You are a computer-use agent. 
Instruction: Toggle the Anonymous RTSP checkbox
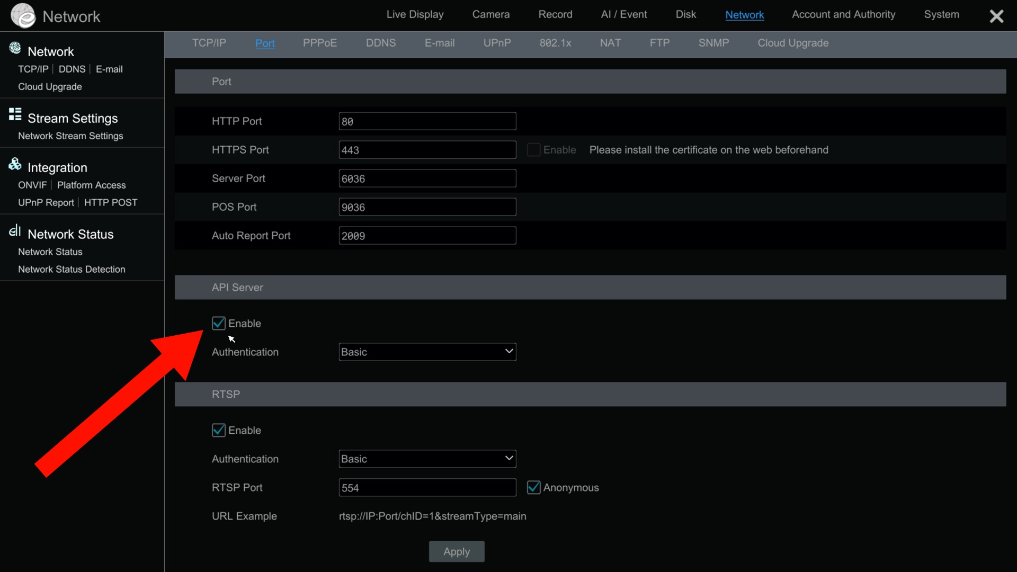(x=533, y=487)
